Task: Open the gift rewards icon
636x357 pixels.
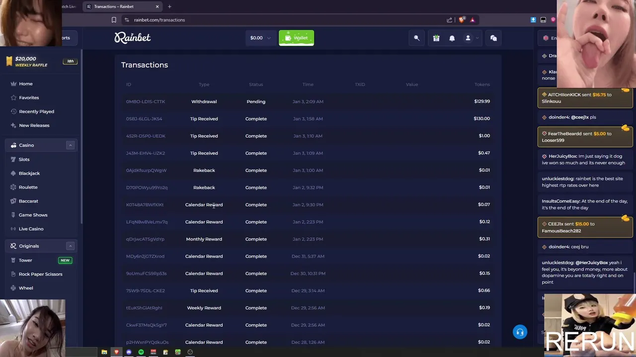Action: [436, 38]
